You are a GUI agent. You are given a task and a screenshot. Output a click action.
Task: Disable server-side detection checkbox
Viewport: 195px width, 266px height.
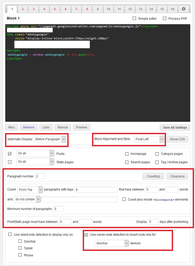(x=86, y=235)
